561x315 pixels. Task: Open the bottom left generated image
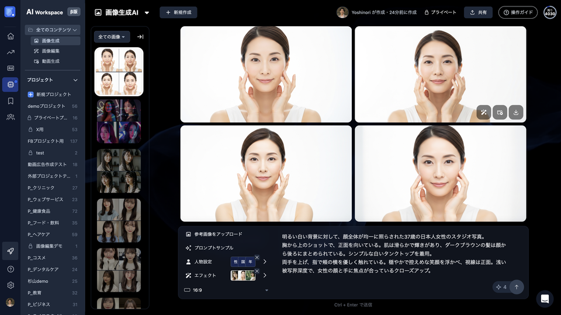(266, 174)
